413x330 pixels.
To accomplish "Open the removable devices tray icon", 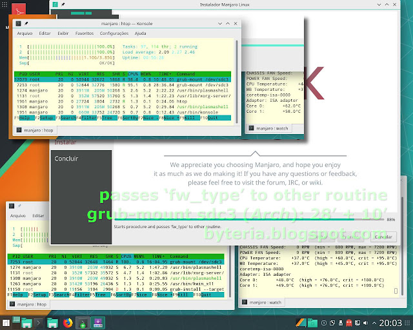I will (341, 323).
